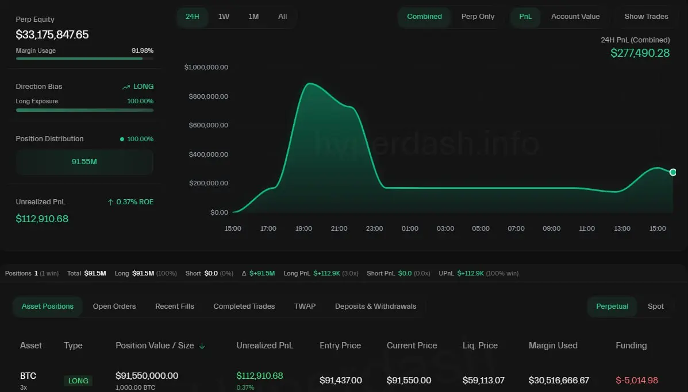Click the 91.55M position distribution bar
Image resolution: width=688 pixels, height=392 pixels.
click(x=84, y=162)
